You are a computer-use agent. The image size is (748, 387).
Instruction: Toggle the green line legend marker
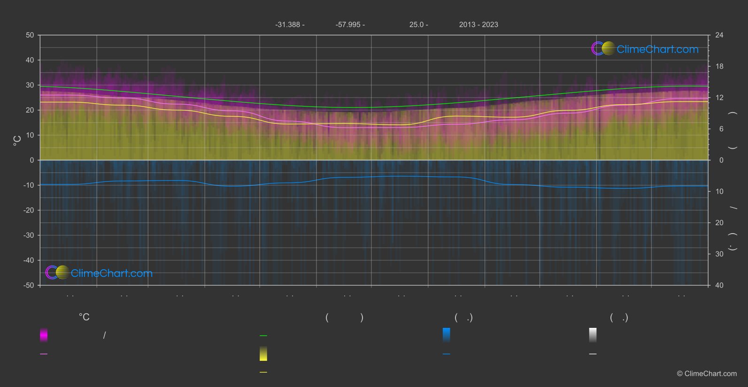263,336
